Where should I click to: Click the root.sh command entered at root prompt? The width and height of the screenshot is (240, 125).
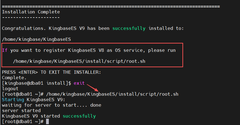(112, 94)
